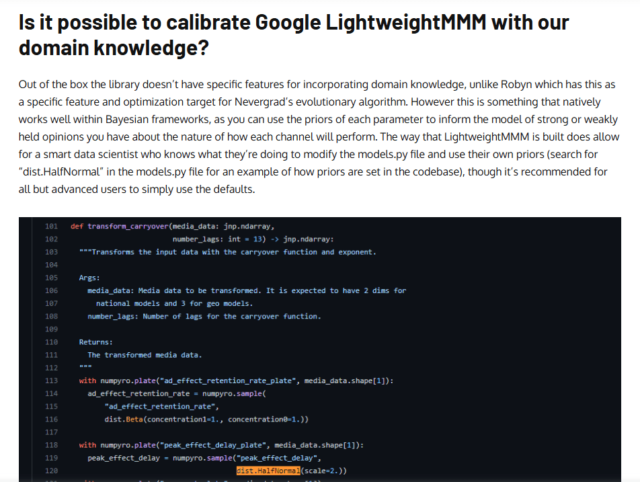Click docstring line "number_lags: Number of lags"
This screenshot has height=482, width=640.
coord(204,317)
